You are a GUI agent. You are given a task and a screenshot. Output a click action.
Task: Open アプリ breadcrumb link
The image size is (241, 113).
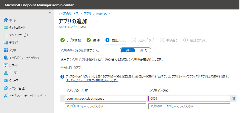[87, 14]
